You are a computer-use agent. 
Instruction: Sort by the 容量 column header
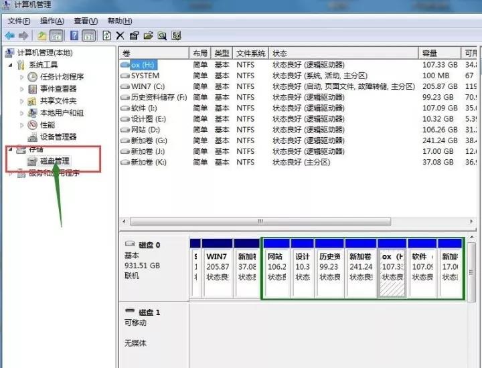click(x=430, y=53)
